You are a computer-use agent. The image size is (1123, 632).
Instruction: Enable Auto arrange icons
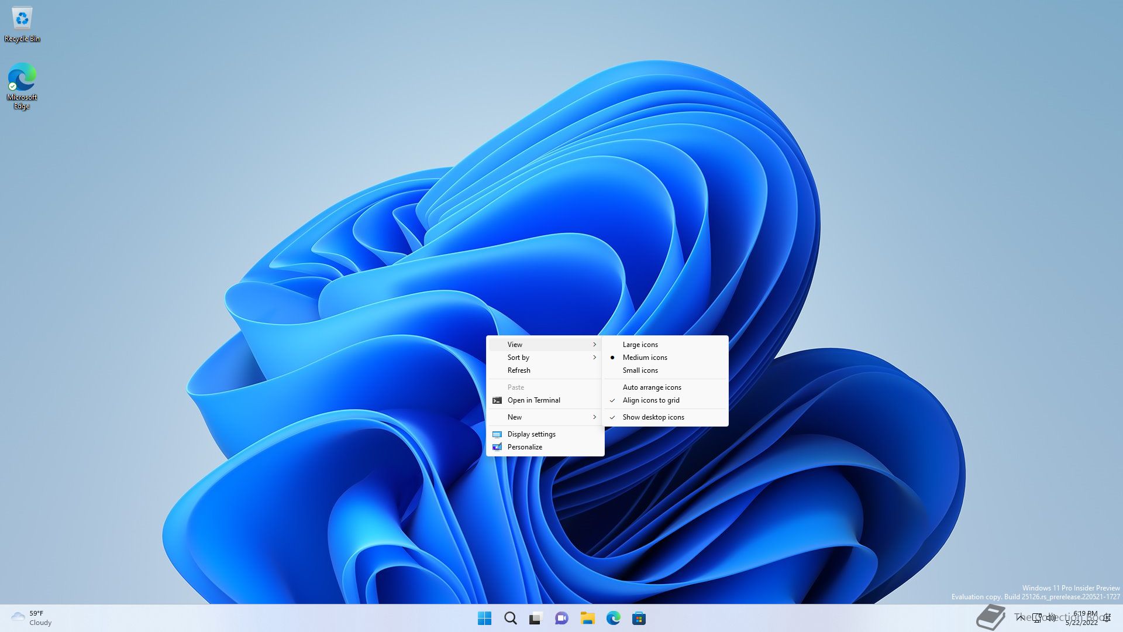666,387
